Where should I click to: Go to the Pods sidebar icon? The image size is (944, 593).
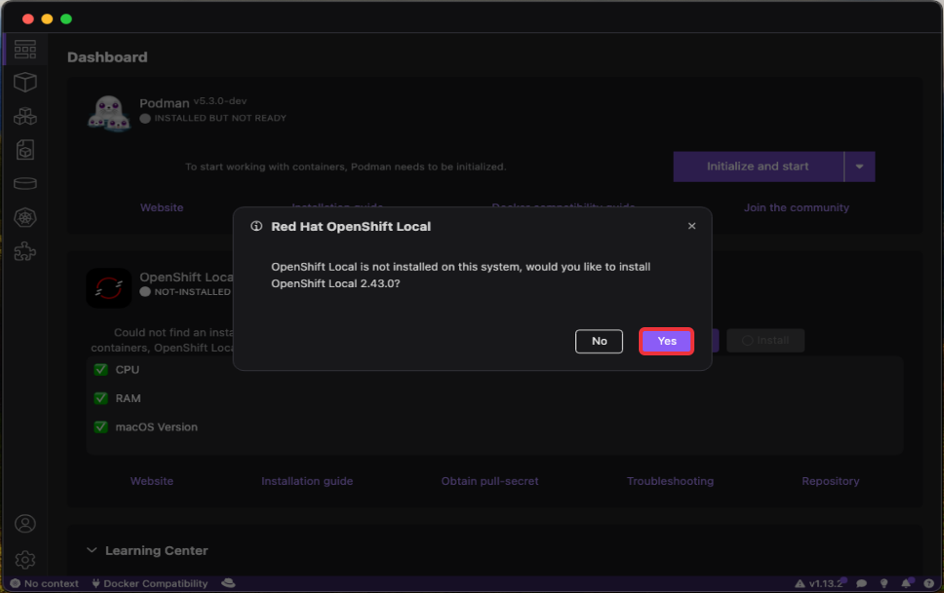pyautogui.click(x=25, y=116)
